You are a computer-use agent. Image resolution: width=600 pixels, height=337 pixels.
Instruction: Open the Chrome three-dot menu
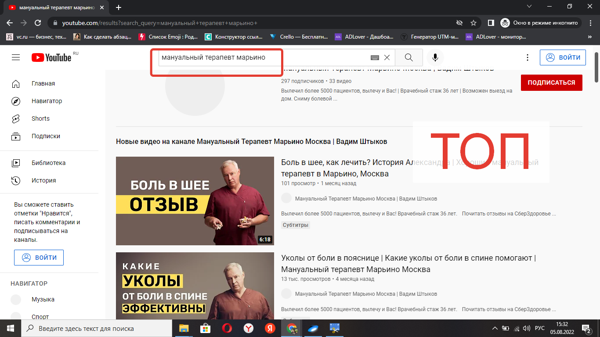point(590,23)
